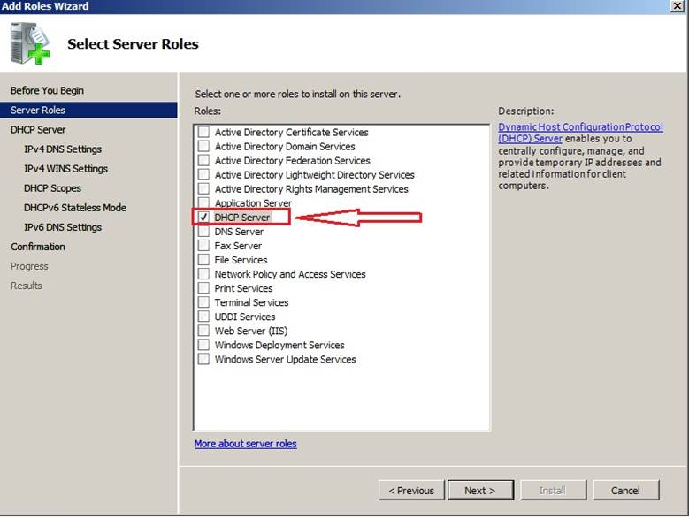Screen dimensions: 689x519
Task: Enable the Terminal Services checkbox
Action: click(203, 302)
